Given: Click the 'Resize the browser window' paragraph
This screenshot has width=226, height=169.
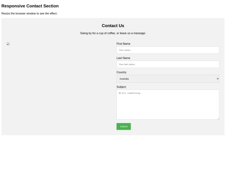Looking at the screenshot, I should [x=29, y=13].
